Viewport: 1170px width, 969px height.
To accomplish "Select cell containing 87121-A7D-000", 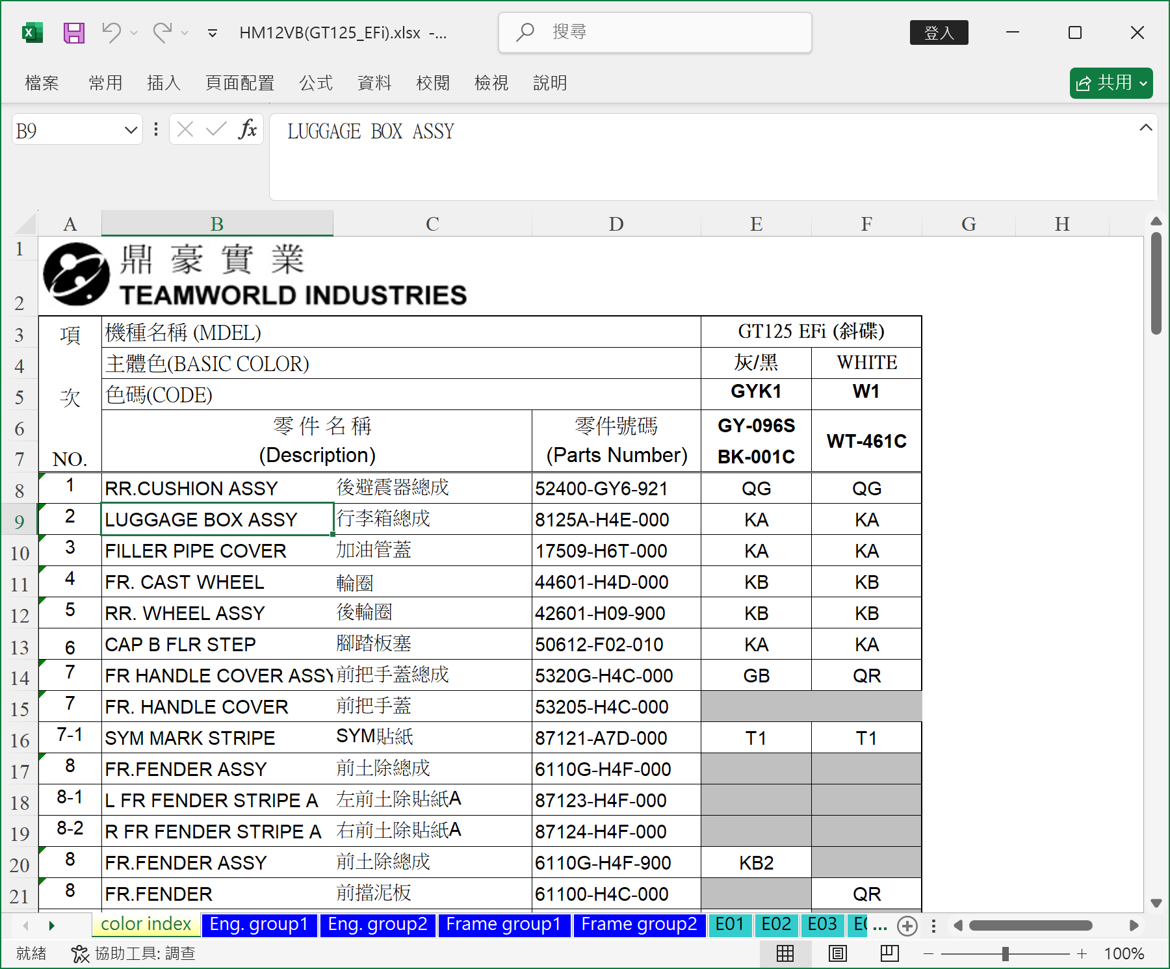I will (x=616, y=738).
